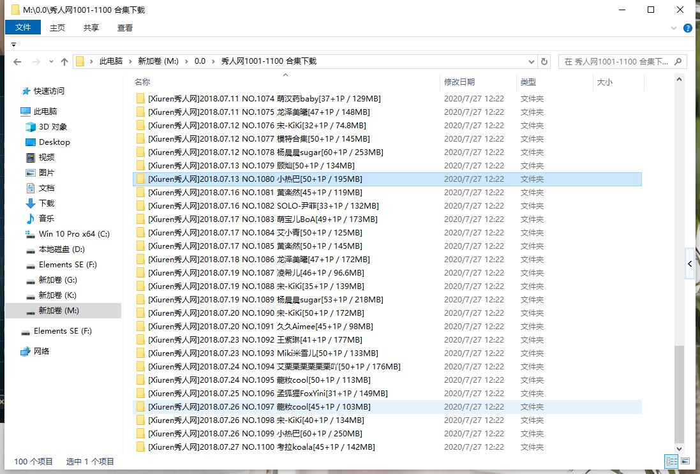Image resolution: width=700 pixels, height=474 pixels.
Task: Open Desktop in the navigation pane
Action: click(54, 142)
